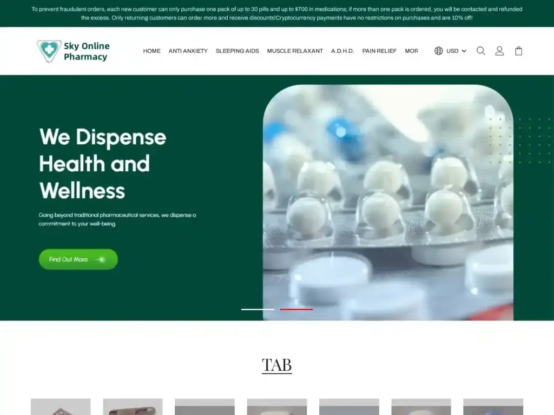Click the TAB section heading link

coord(277,365)
